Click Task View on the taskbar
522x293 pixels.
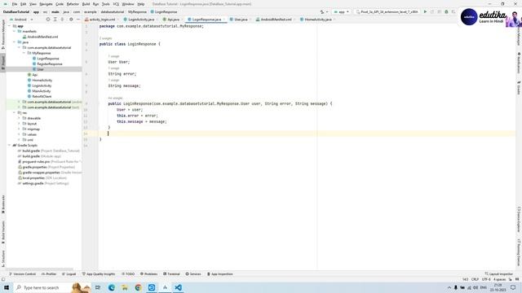pyautogui.click(x=98, y=287)
